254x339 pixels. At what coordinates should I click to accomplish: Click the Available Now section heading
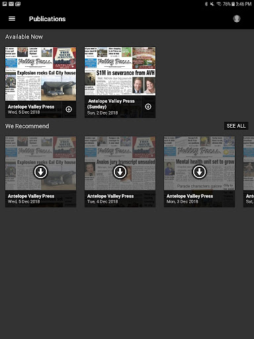point(24,36)
